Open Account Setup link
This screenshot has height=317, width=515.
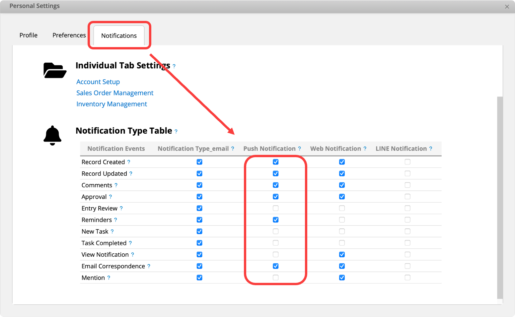tap(98, 82)
